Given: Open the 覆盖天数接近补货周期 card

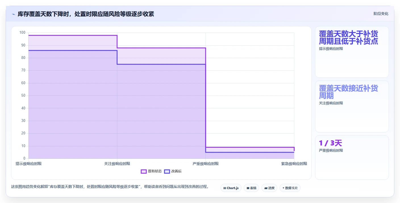Looking at the screenshot, I should tap(352, 106).
